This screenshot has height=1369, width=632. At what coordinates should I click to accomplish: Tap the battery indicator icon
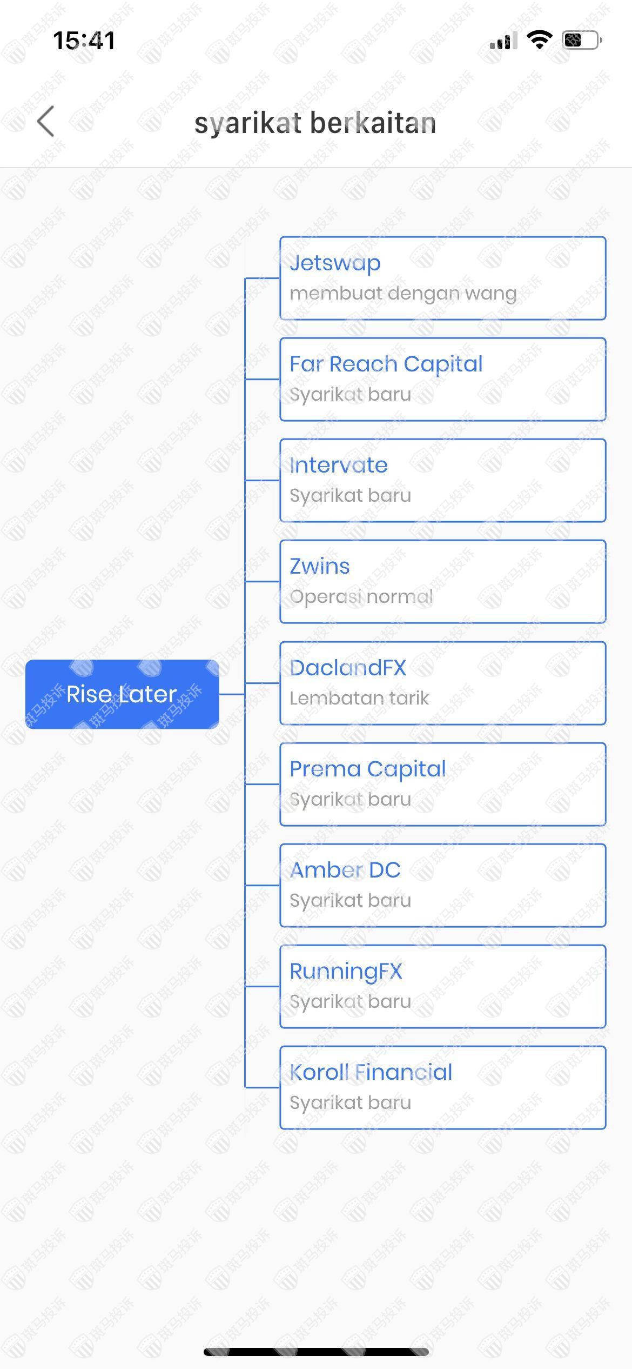(582, 40)
